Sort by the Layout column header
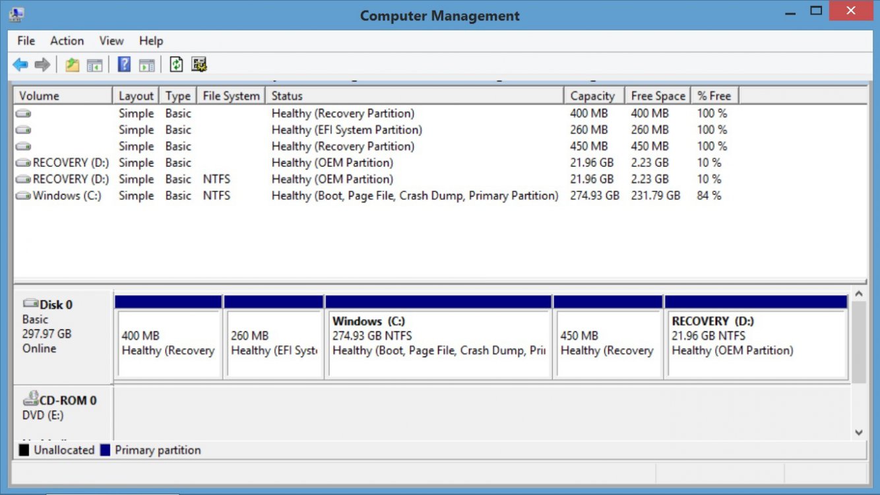Viewport: 880px width, 495px height. 137,96
